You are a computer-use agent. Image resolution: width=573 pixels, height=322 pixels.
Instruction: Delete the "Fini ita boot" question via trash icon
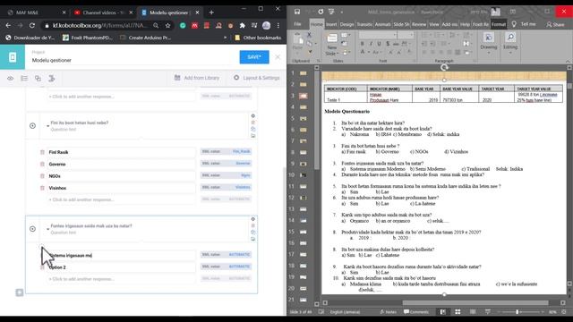[x=252, y=123]
